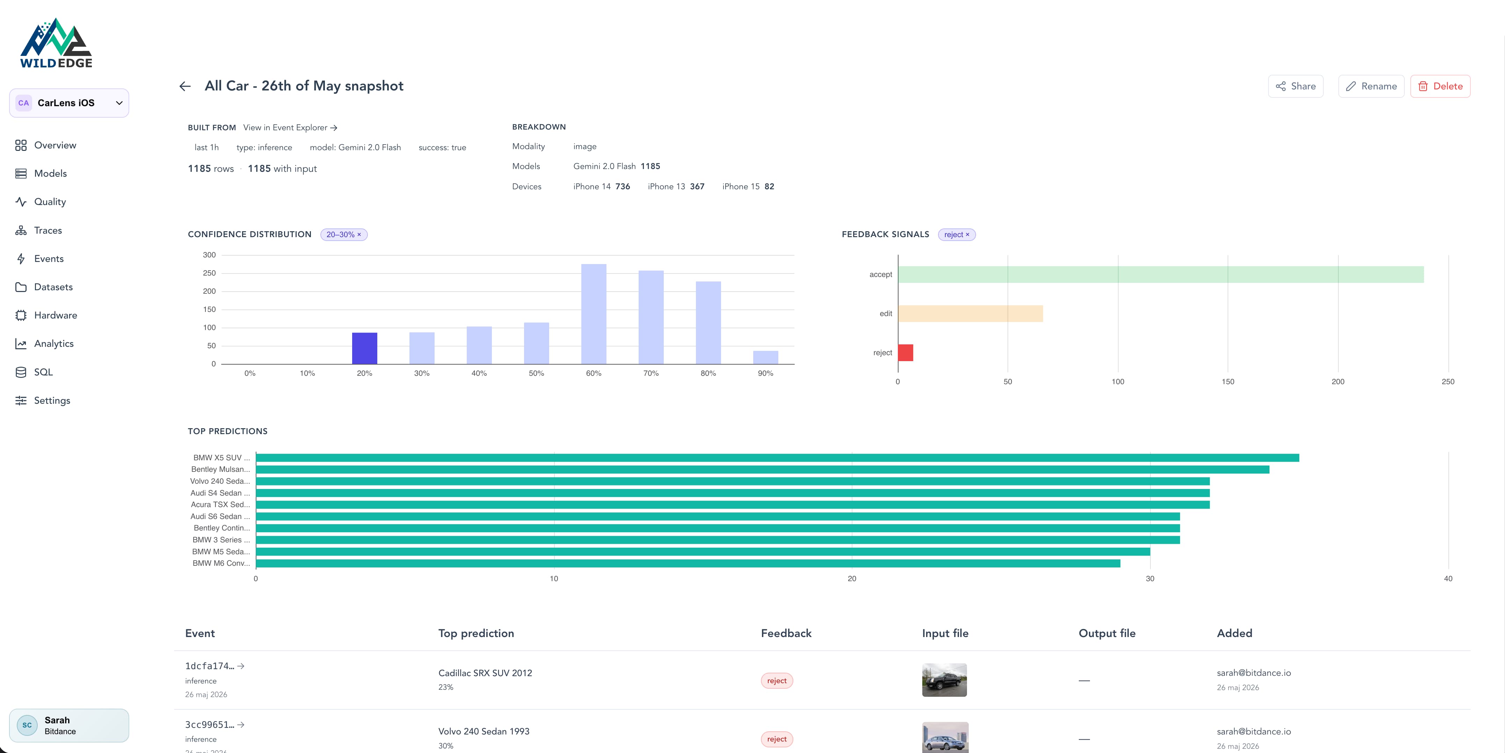The height and width of the screenshot is (753, 1505).
Task: Click the SC user avatar
Action: click(x=27, y=725)
